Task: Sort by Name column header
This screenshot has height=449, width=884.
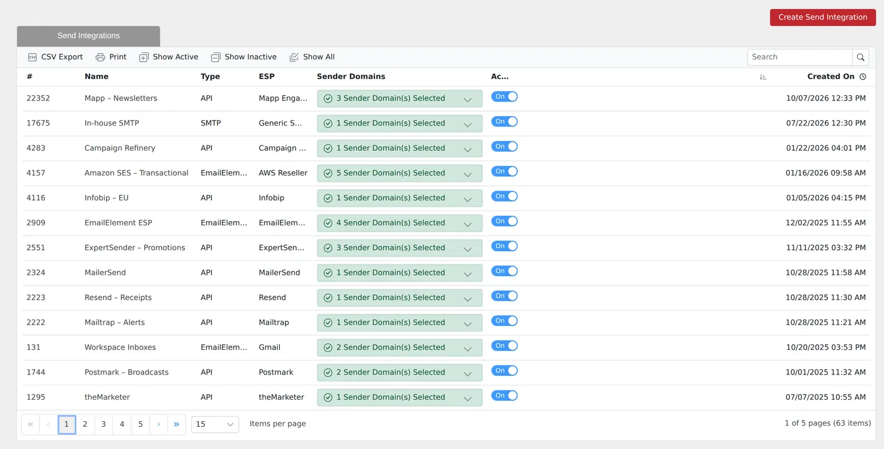Action: pos(97,76)
